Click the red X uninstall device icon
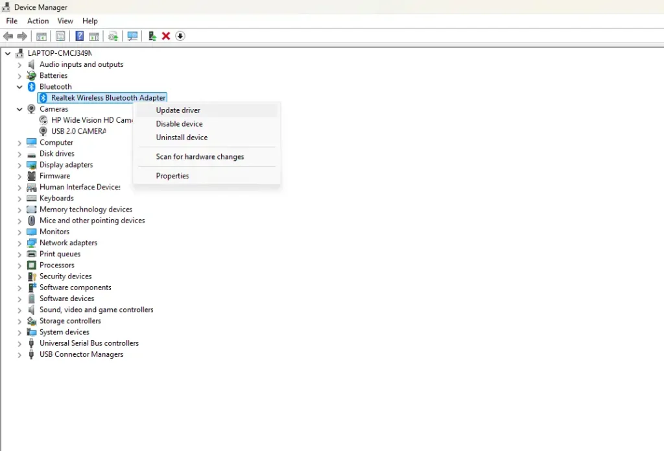This screenshot has width=664, height=451. tap(166, 36)
